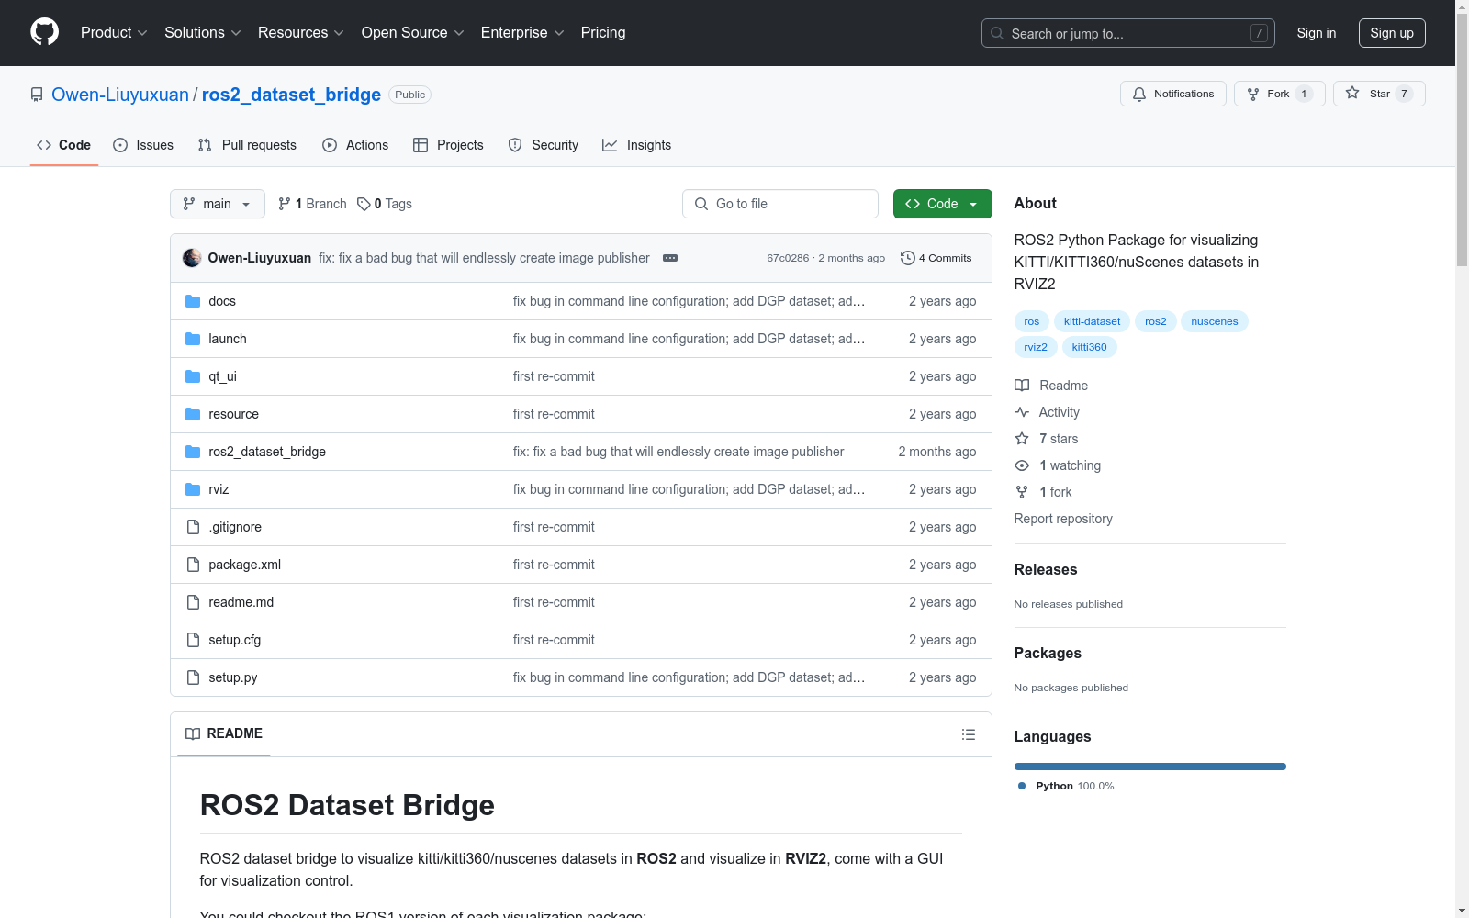
Task: Click the Releases heading link
Action: coord(1046,569)
